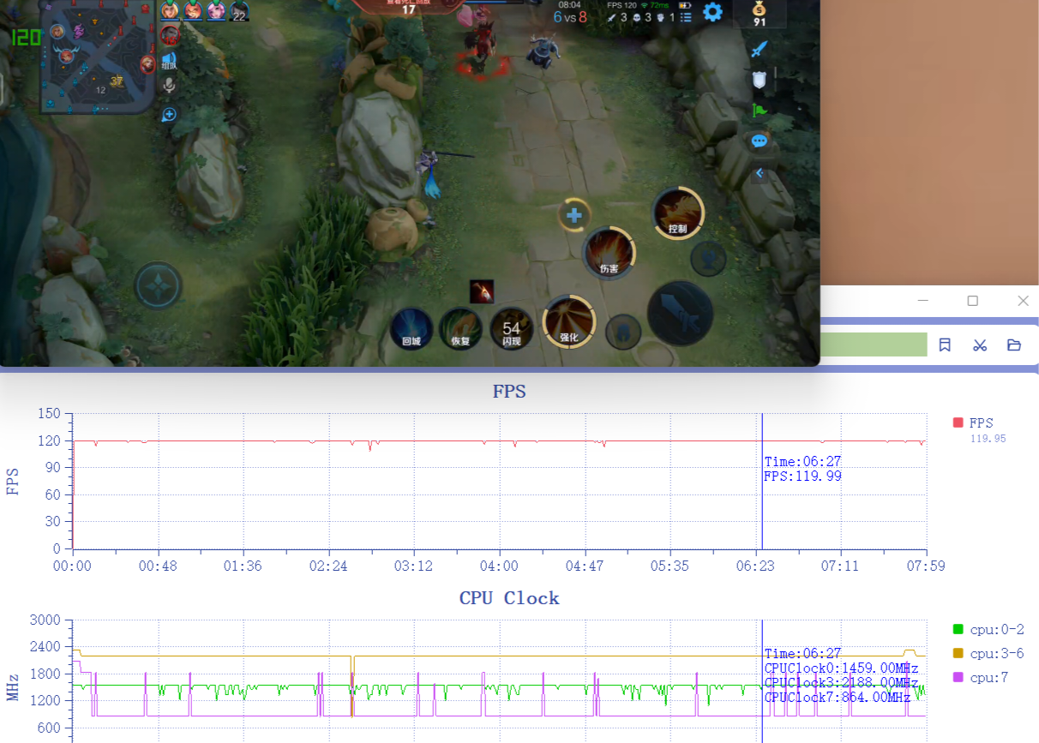1039x743 pixels.
Task: Cast the 强化 skill
Action: pos(569,321)
